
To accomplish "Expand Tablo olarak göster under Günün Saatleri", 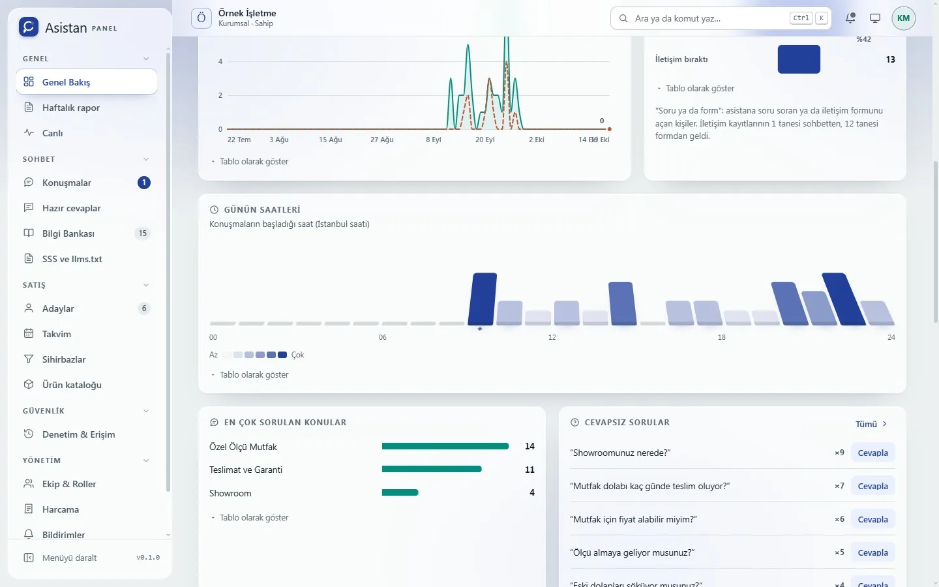I will coord(250,374).
